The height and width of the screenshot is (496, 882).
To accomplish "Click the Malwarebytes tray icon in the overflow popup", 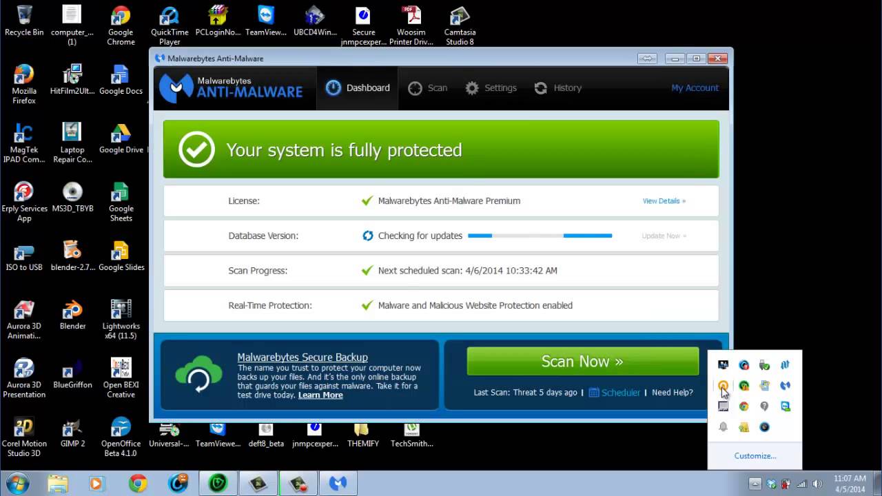I will click(785, 386).
